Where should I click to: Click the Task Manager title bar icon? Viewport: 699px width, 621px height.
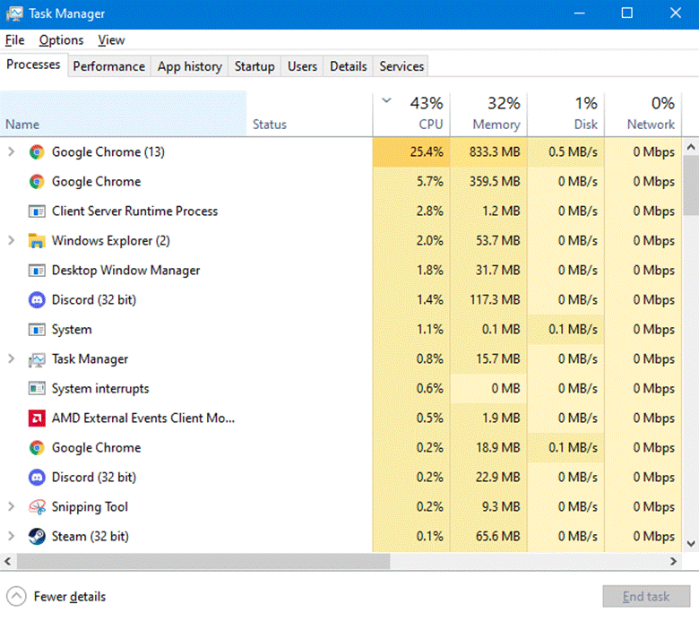click(14, 13)
